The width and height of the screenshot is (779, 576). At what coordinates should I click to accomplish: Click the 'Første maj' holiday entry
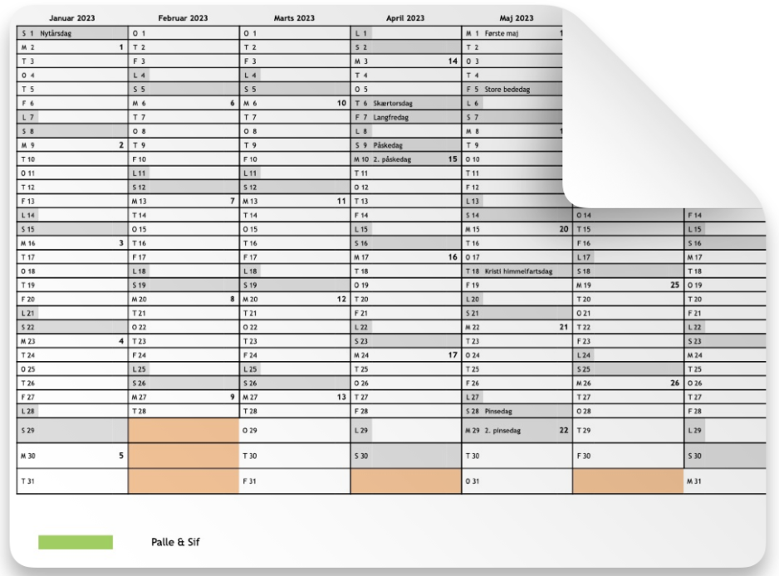502,33
